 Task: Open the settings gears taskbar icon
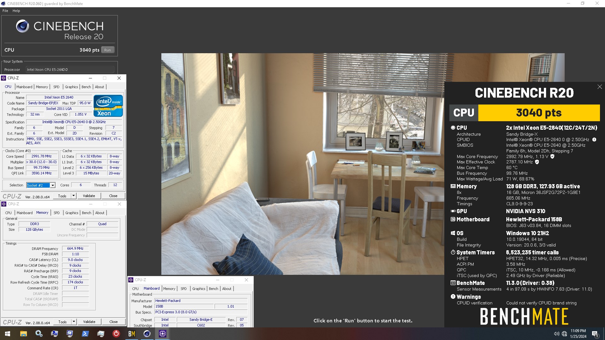point(39,334)
